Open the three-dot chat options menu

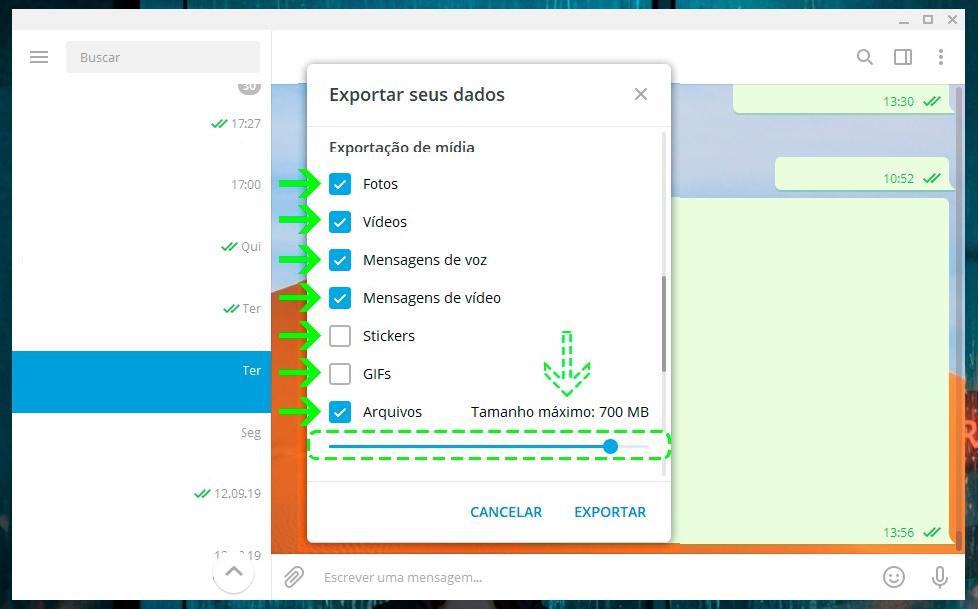pyautogui.click(x=940, y=57)
